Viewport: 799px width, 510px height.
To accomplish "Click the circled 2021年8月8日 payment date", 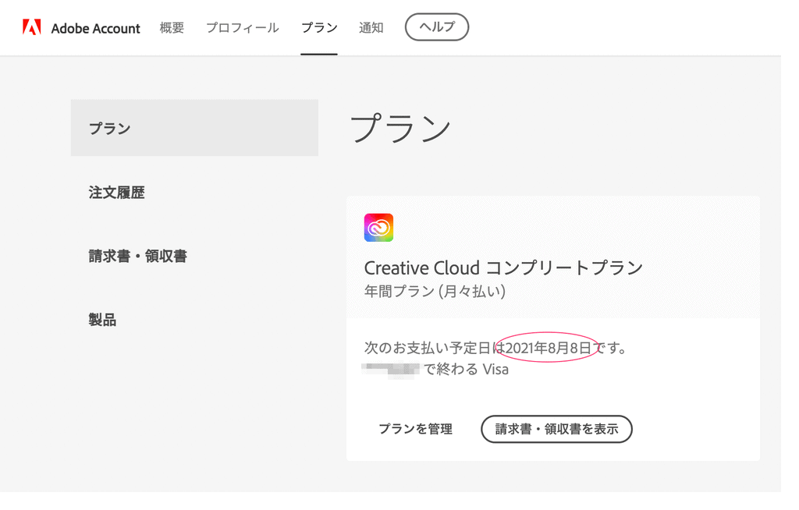I will coord(548,348).
